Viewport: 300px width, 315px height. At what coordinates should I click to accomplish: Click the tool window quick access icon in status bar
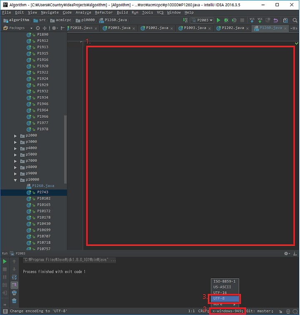[x=5, y=311]
